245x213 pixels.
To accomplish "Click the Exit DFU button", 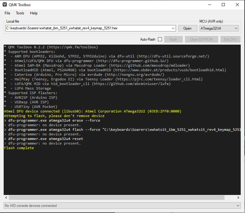I will (x=230, y=39).
